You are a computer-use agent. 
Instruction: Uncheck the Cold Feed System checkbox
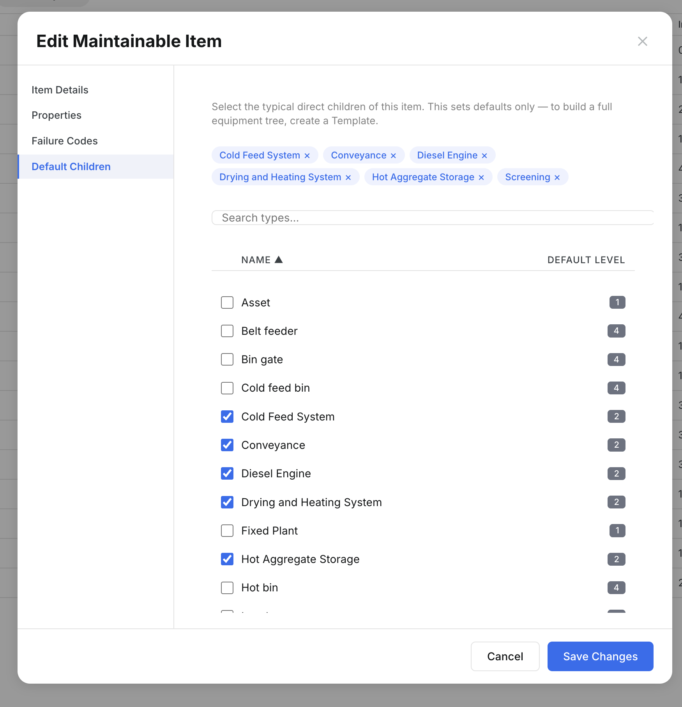click(x=227, y=417)
